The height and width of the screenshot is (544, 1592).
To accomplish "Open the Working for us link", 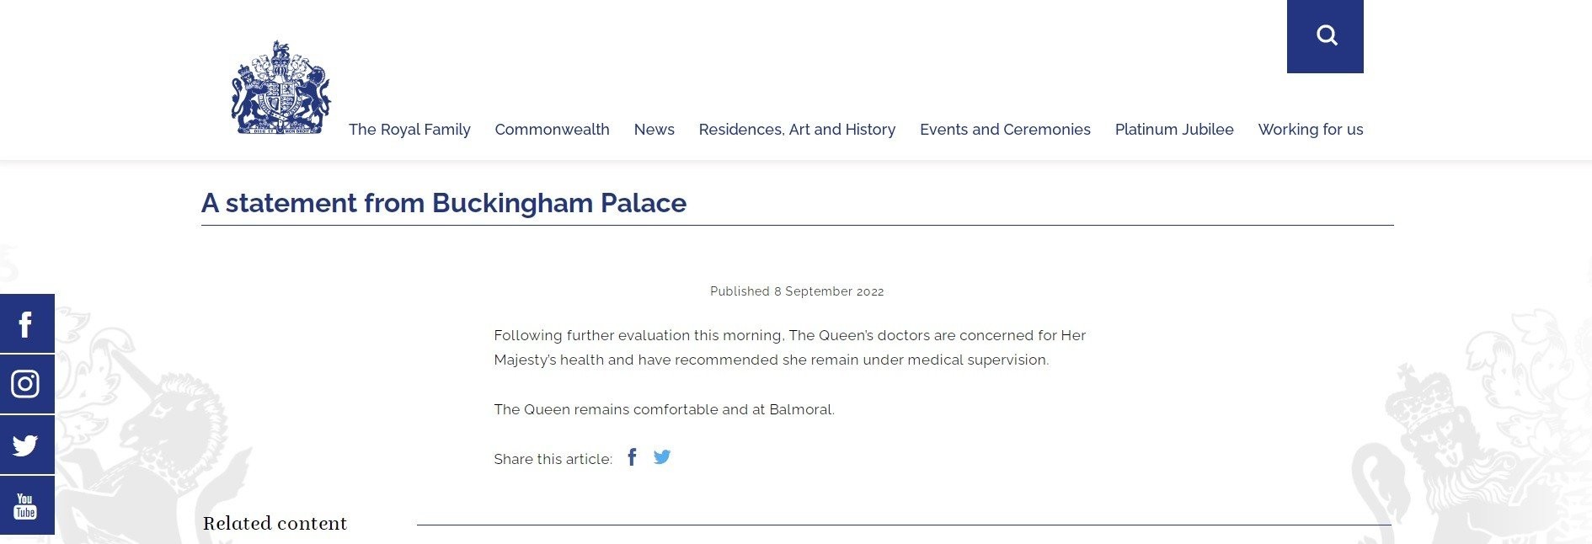I will [x=1310, y=130].
